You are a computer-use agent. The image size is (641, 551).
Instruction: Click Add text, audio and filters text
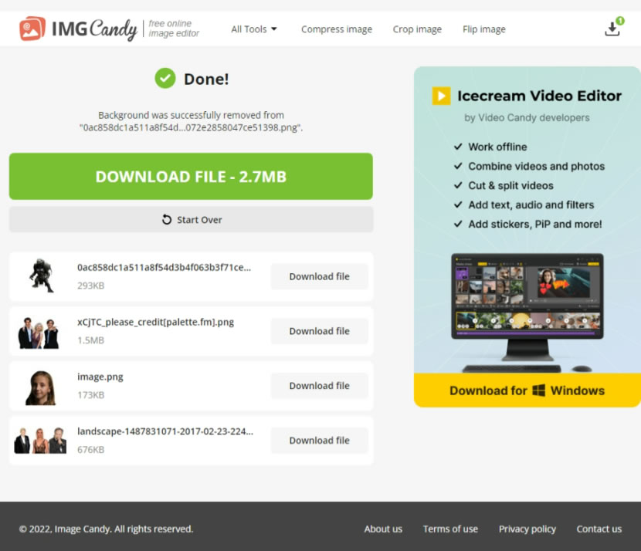click(531, 205)
